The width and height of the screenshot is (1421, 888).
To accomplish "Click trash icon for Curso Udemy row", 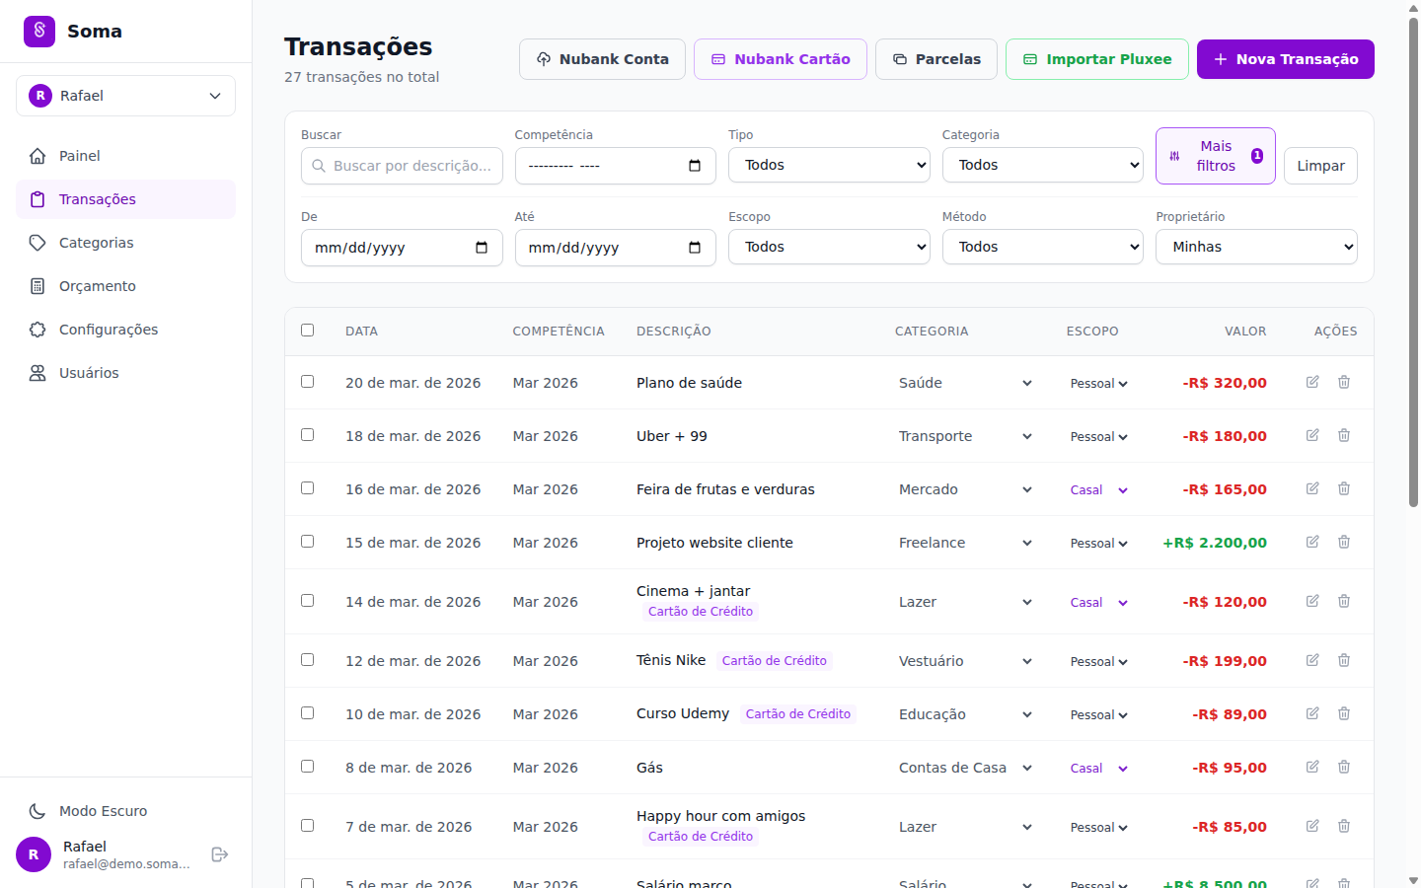I will [1344, 713].
